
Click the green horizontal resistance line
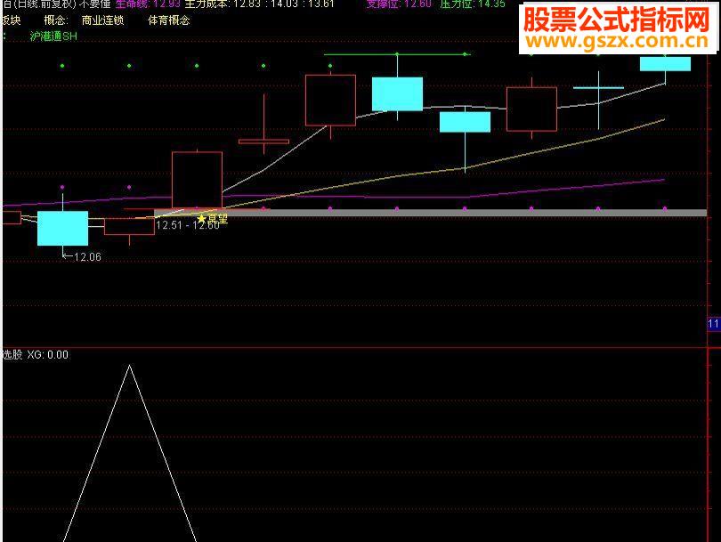397,54
